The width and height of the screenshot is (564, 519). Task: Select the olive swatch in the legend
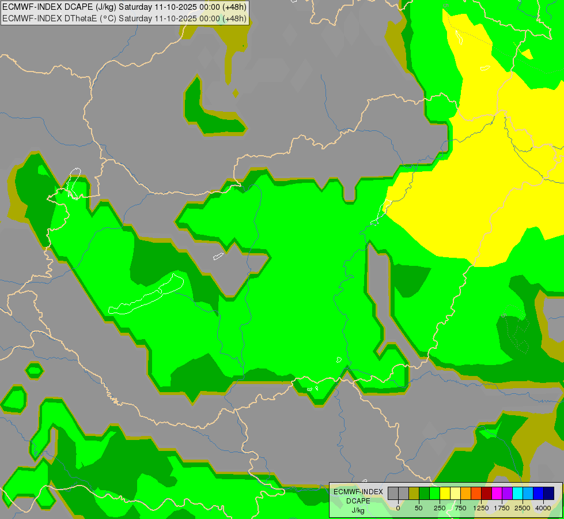pyautogui.click(x=414, y=493)
